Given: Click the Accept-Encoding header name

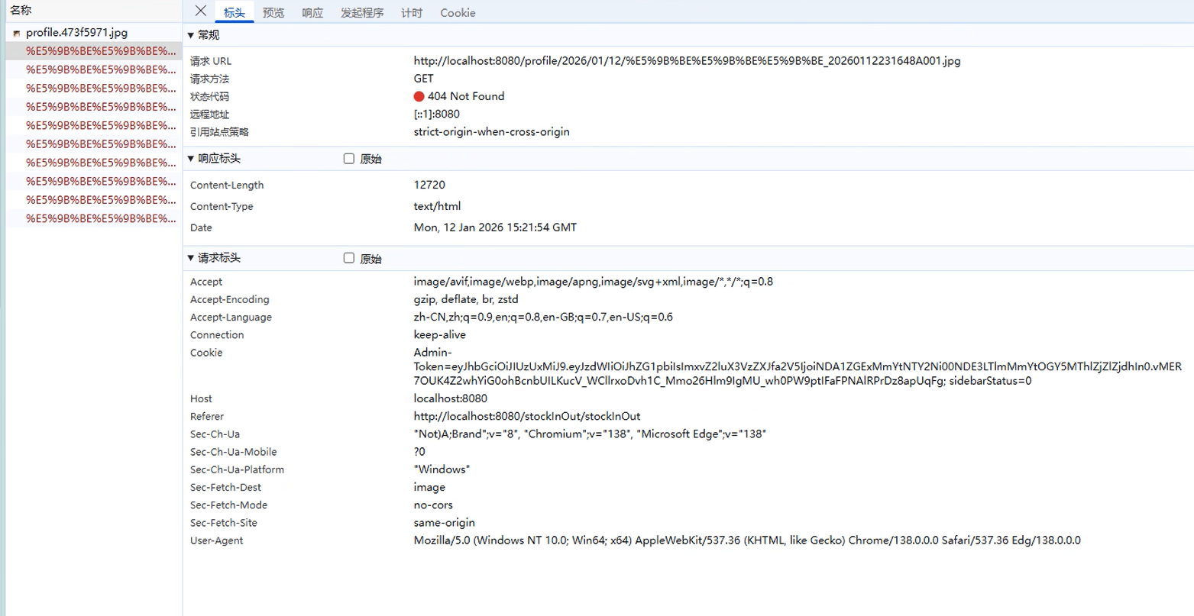Looking at the screenshot, I should point(229,299).
